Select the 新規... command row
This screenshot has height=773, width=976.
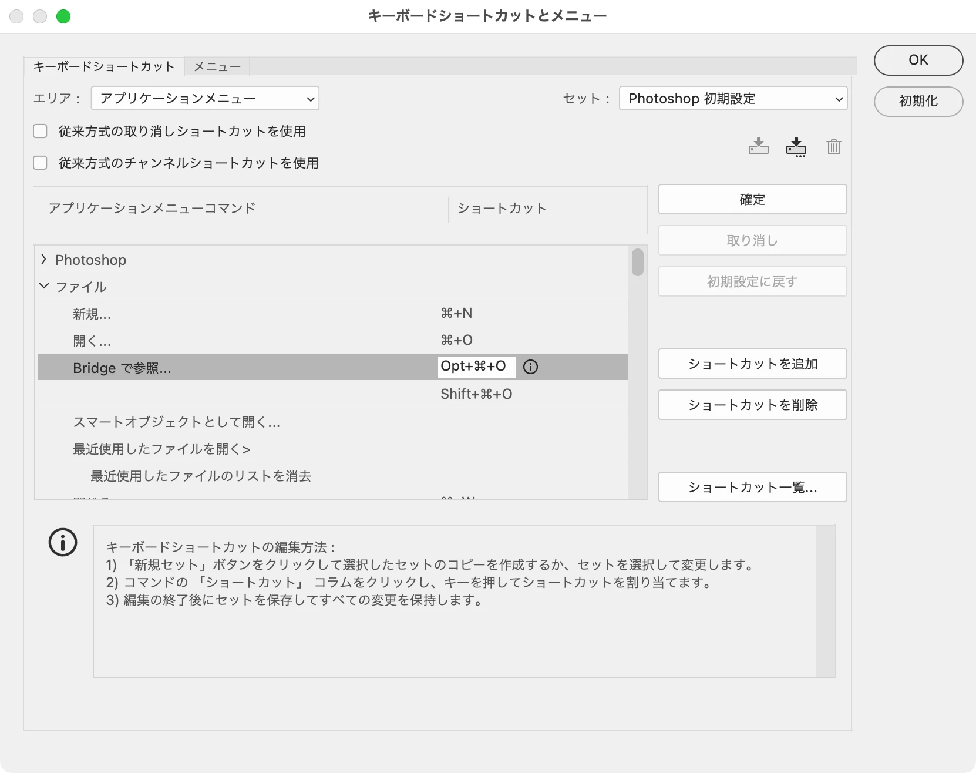coord(332,314)
